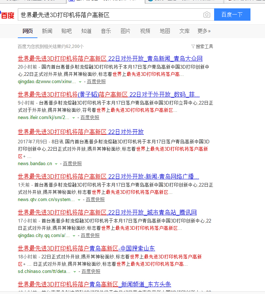Screen dimensions: 265x294
Task: Click the qingdao.dzwww.com/xinw... URL text
Action: click(x=47, y=82)
